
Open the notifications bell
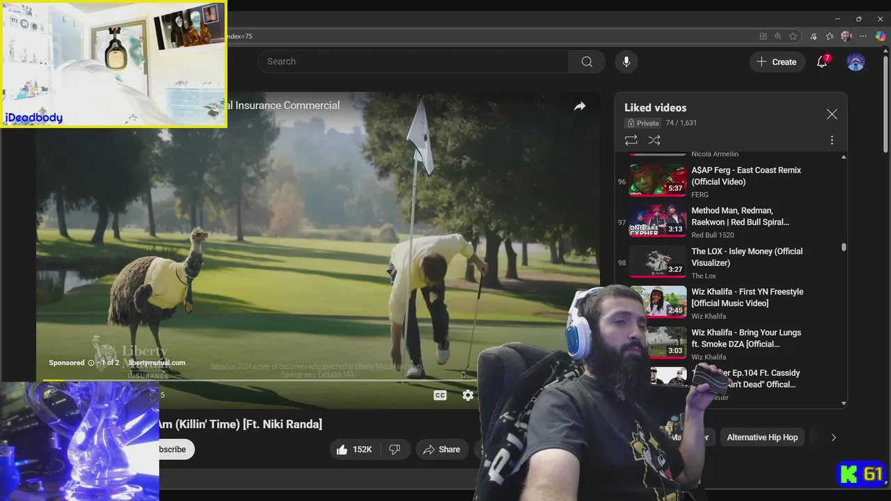pos(822,61)
